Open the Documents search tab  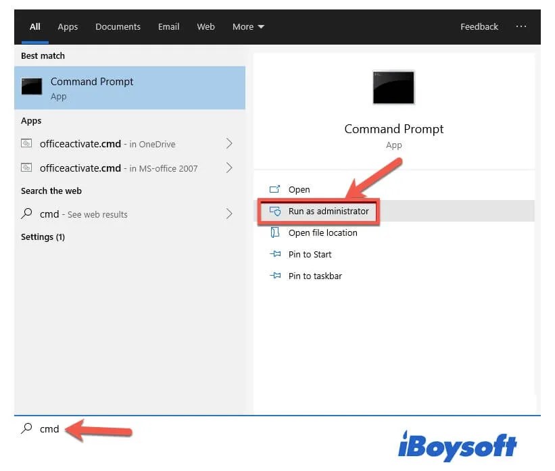118,27
